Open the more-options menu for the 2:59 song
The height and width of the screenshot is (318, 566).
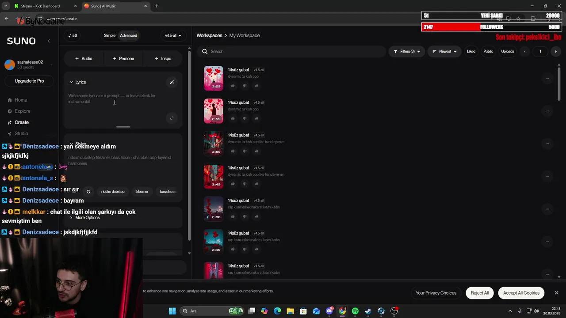[547, 111]
